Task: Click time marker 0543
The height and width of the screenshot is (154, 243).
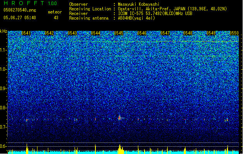Action: (72, 33)
